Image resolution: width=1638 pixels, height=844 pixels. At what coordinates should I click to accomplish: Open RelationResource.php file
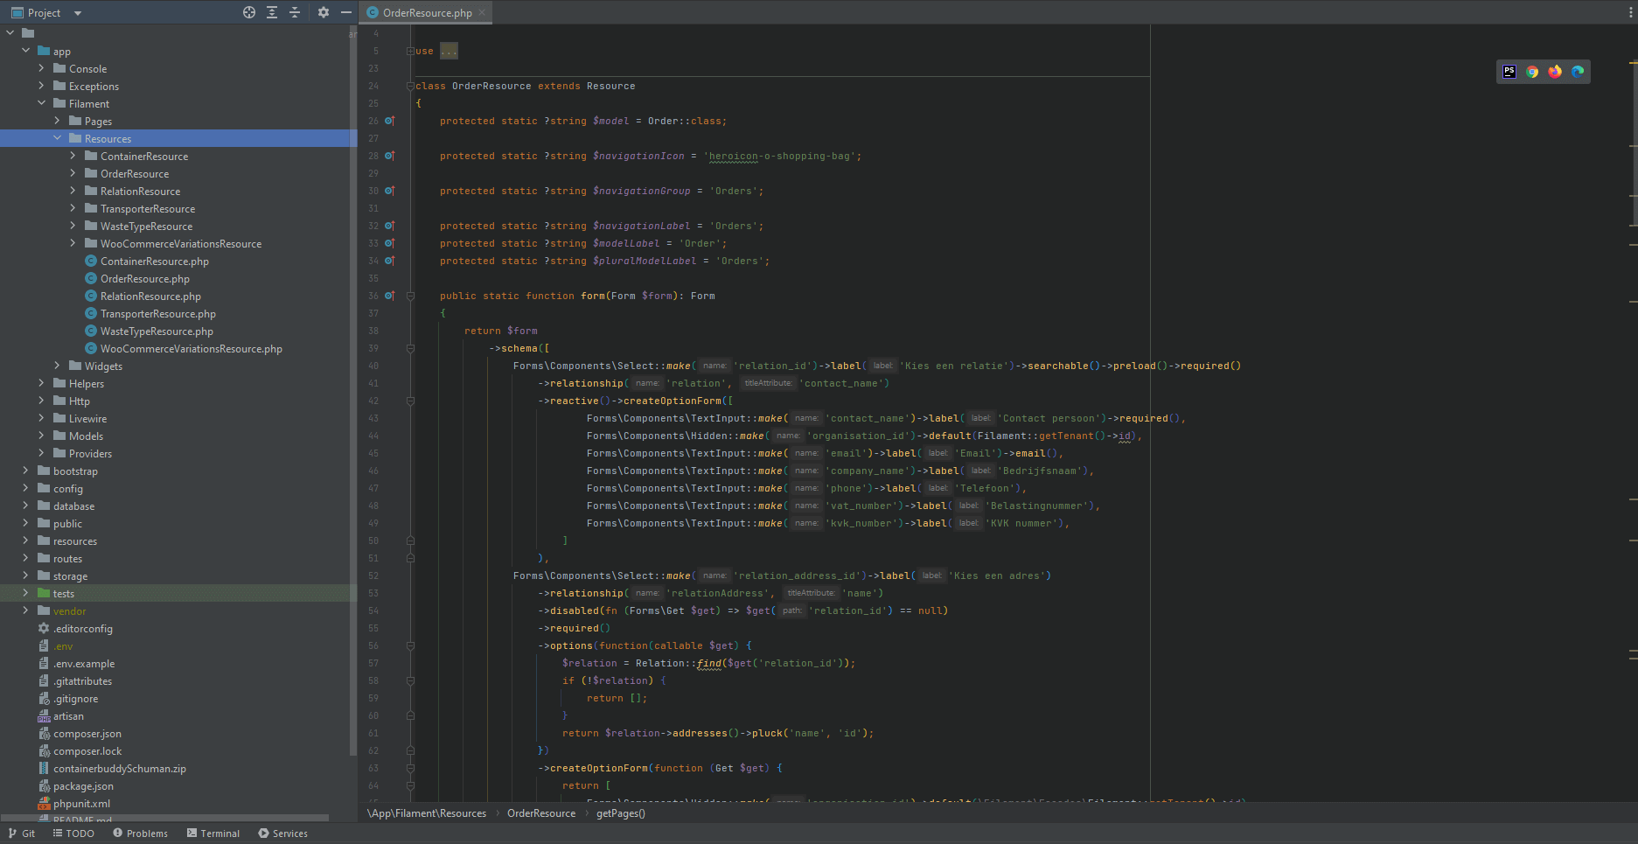[150, 296]
